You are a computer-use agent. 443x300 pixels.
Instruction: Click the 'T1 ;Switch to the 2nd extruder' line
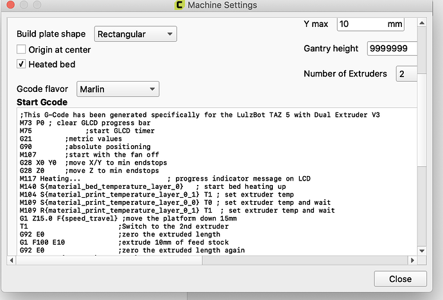tap(124, 227)
